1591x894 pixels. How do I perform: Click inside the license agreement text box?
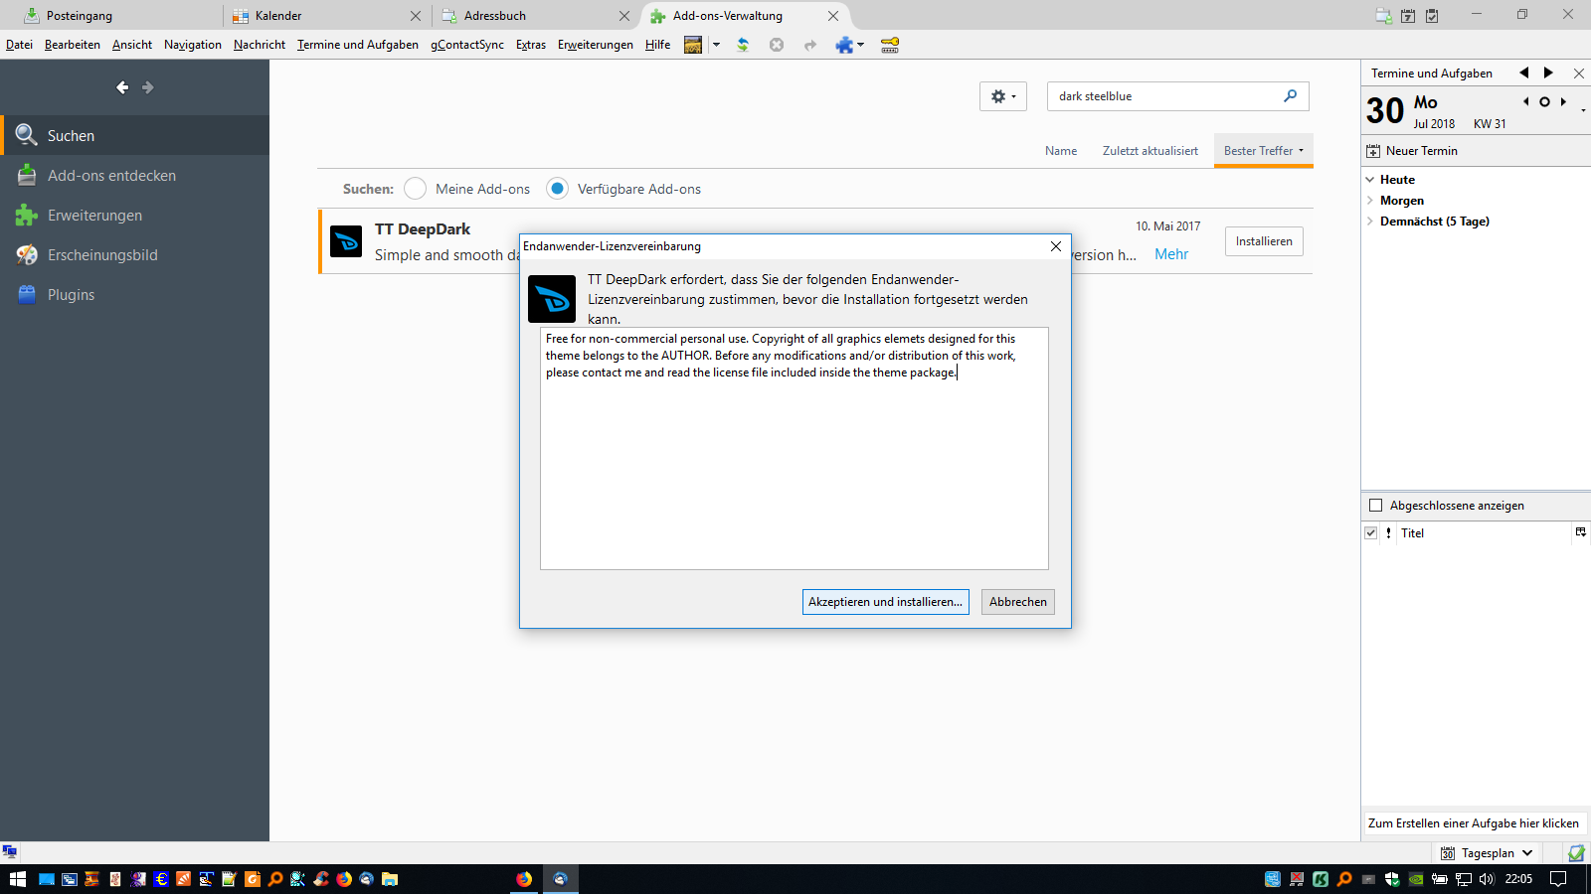[795, 448]
